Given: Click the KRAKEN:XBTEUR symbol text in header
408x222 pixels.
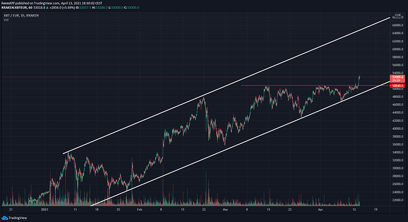Looking at the screenshot, I should pyautogui.click(x=14, y=8).
